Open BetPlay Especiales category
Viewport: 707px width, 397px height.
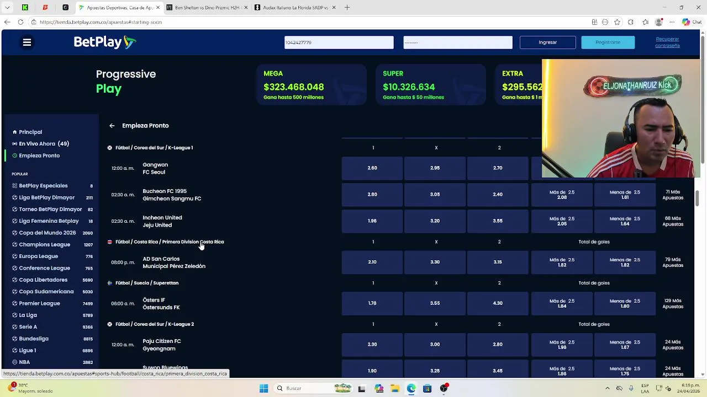point(43,186)
